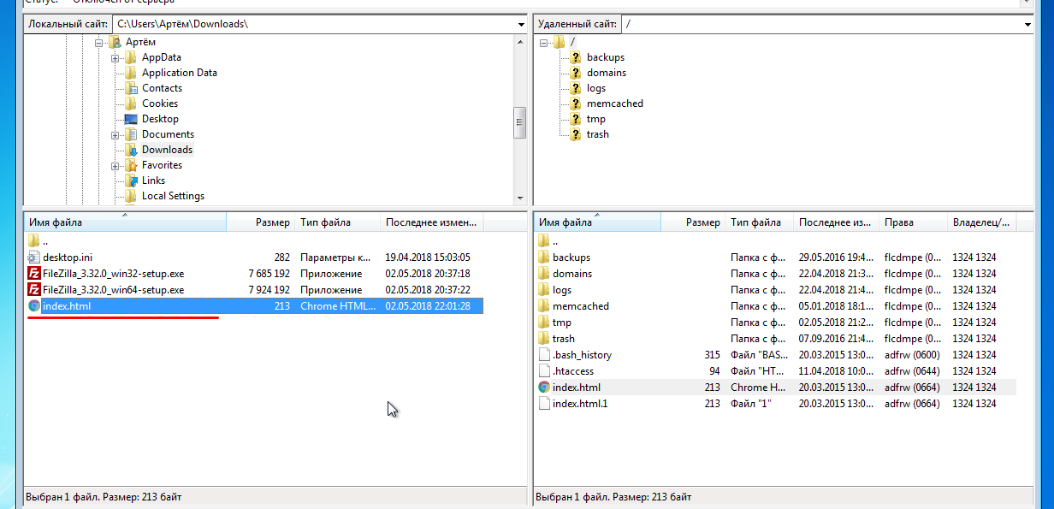Viewport: 1054px width, 509px height.
Task: Select the domains folder in remote tree
Action: coord(606,73)
